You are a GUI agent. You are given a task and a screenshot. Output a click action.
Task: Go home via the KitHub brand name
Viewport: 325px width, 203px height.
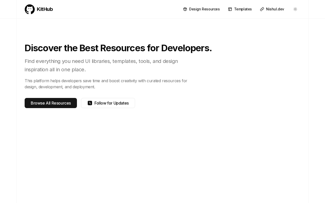pos(45,9)
